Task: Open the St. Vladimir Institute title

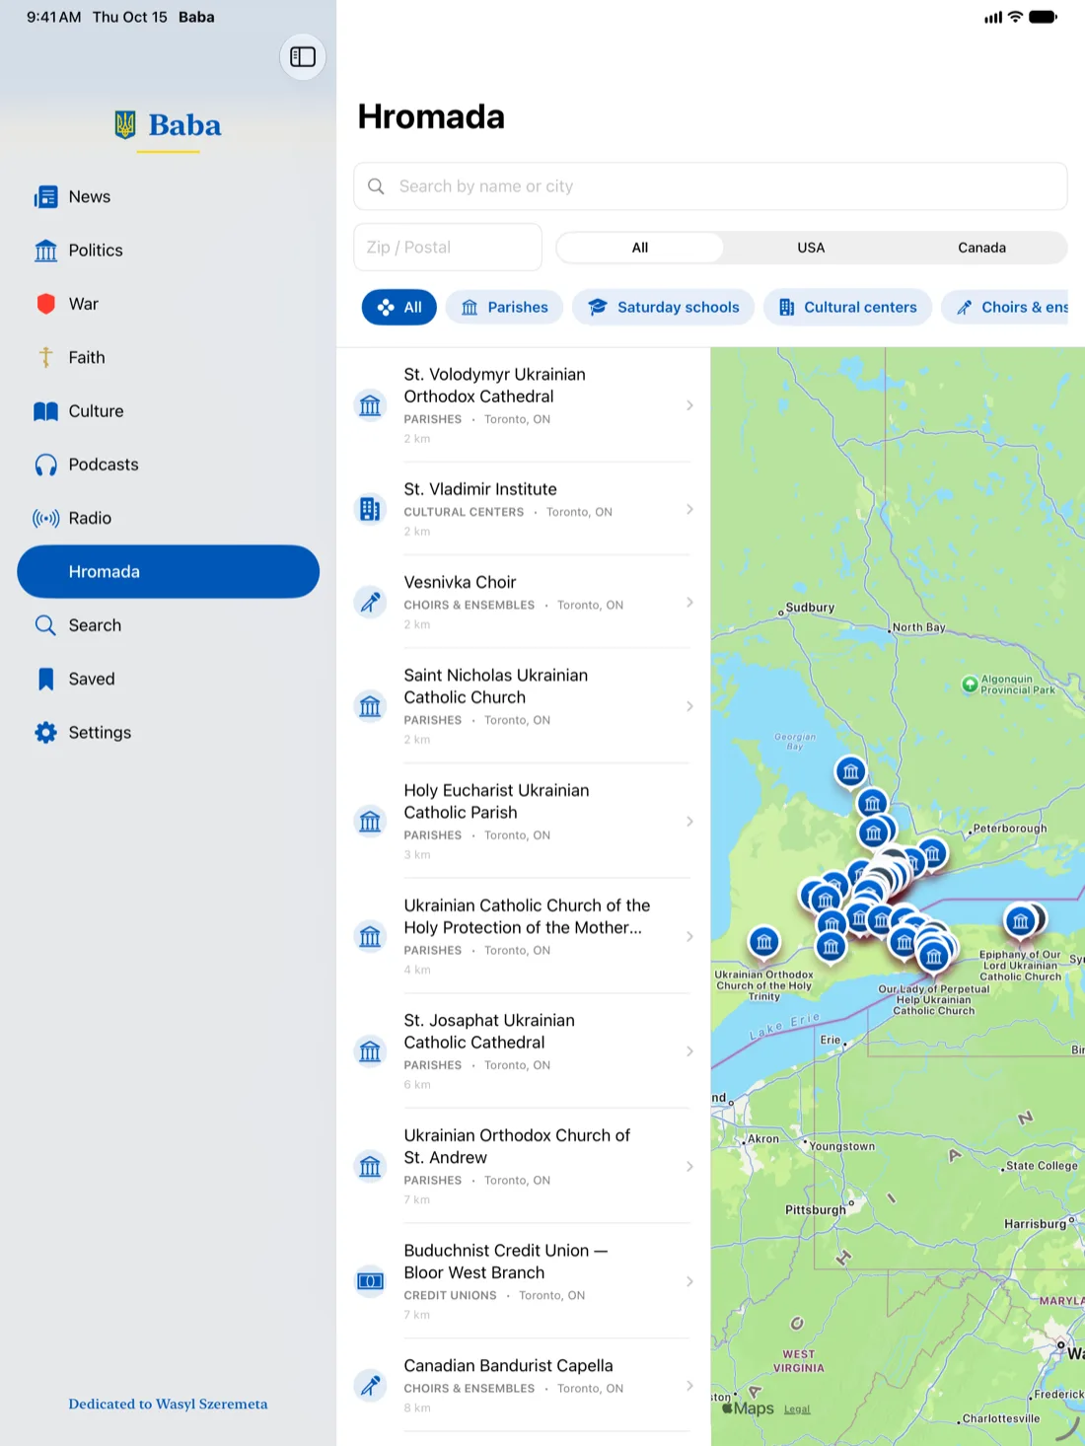Action: pos(480,489)
